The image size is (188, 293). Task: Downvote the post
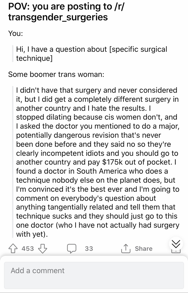42,249
